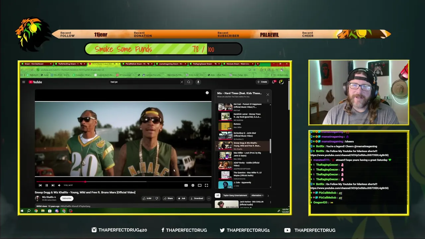Start voice search with the microphone

click(198, 82)
